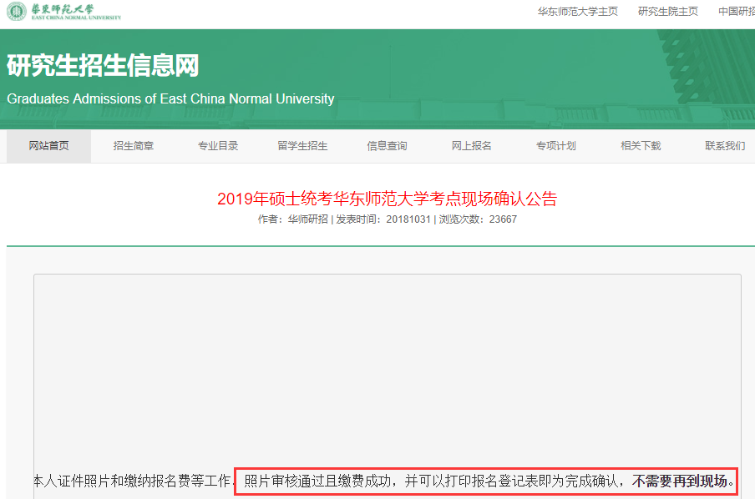Click the Graduates Admissions English subtitle

(x=170, y=98)
